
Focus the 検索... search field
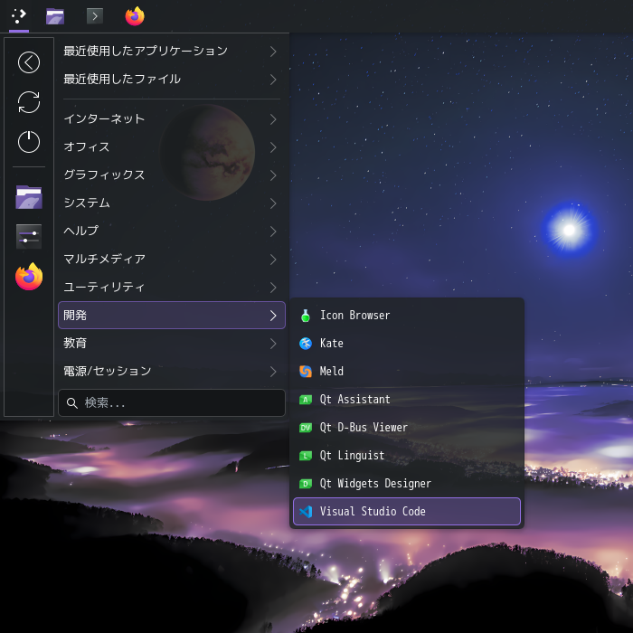[x=172, y=403]
